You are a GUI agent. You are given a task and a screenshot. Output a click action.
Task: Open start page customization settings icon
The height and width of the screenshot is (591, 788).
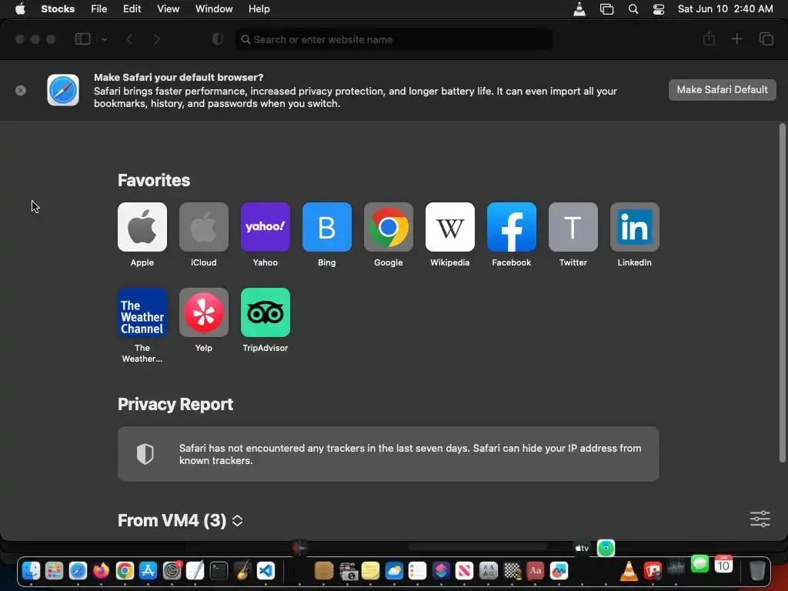click(x=760, y=519)
